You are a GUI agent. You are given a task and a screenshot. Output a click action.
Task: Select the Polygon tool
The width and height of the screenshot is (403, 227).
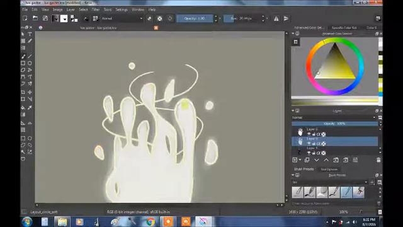click(x=23, y=70)
